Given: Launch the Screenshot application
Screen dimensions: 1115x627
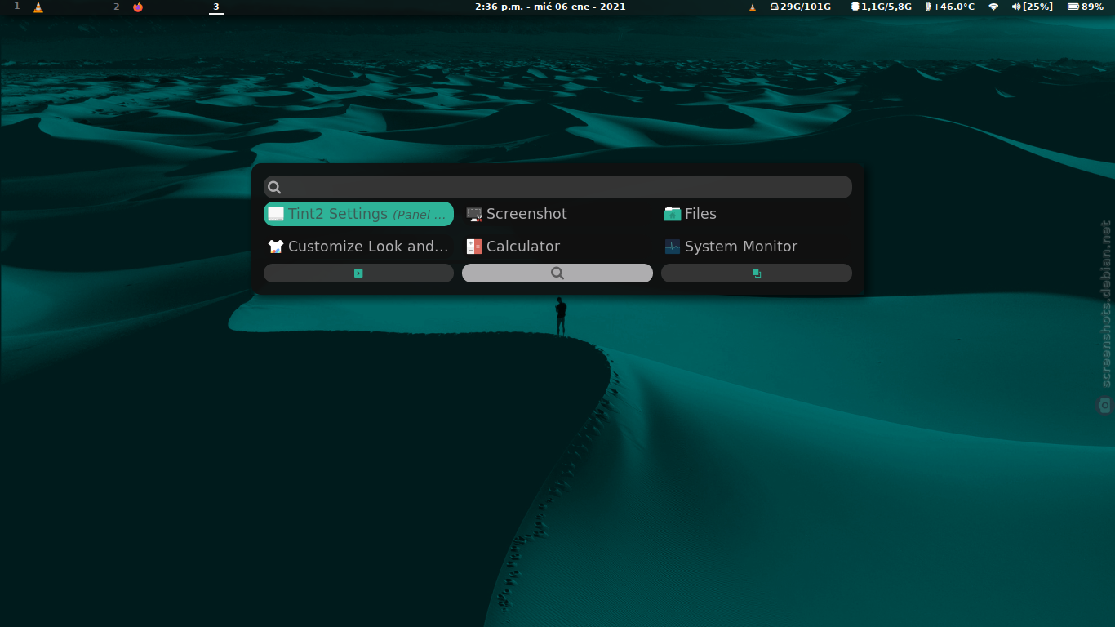Looking at the screenshot, I should [x=557, y=214].
